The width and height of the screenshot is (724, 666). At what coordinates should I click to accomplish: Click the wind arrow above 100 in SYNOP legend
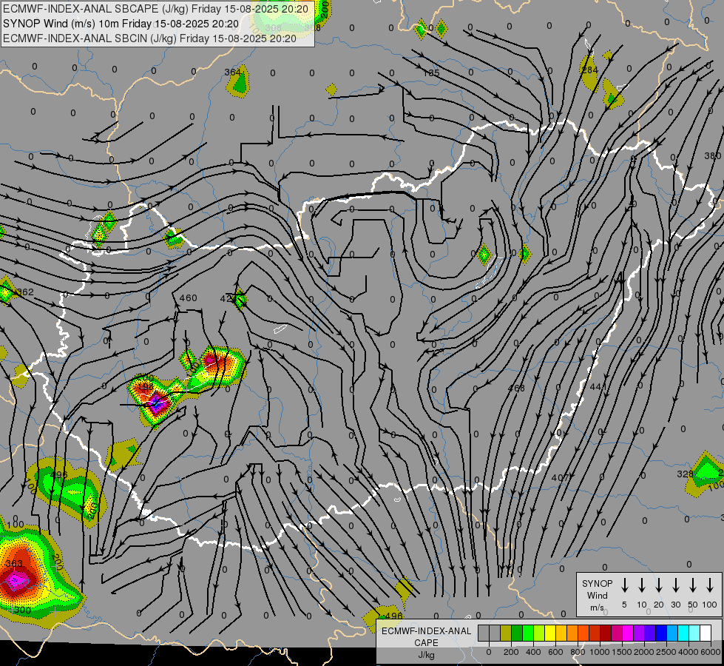coord(710,585)
